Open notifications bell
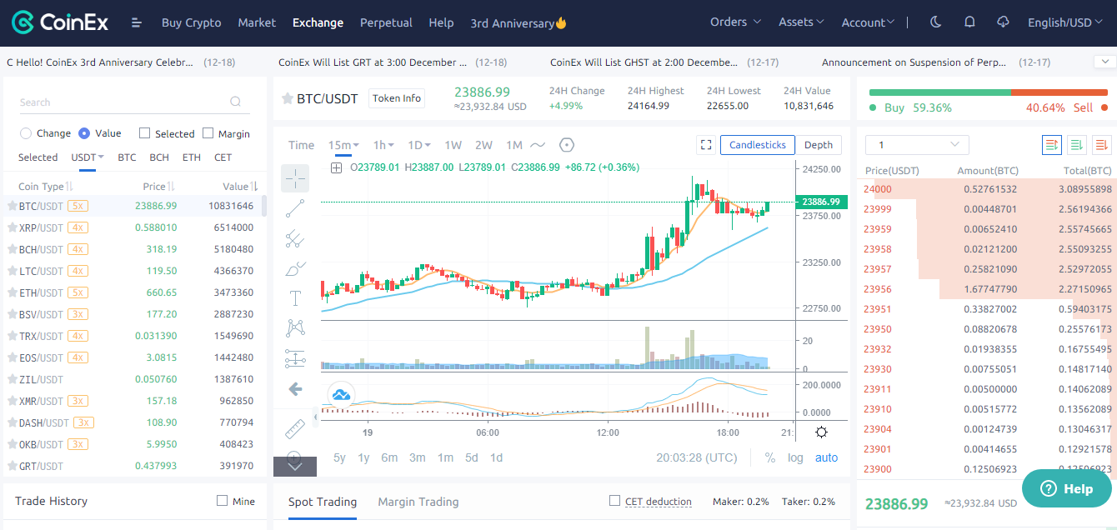The width and height of the screenshot is (1117, 530). [969, 22]
